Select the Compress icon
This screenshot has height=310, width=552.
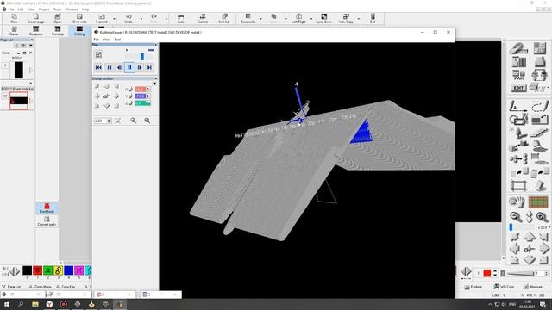point(36,31)
